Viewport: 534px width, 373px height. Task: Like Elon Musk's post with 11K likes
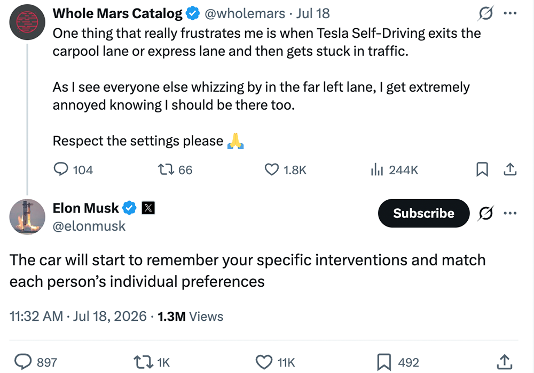tap(264, 362)
